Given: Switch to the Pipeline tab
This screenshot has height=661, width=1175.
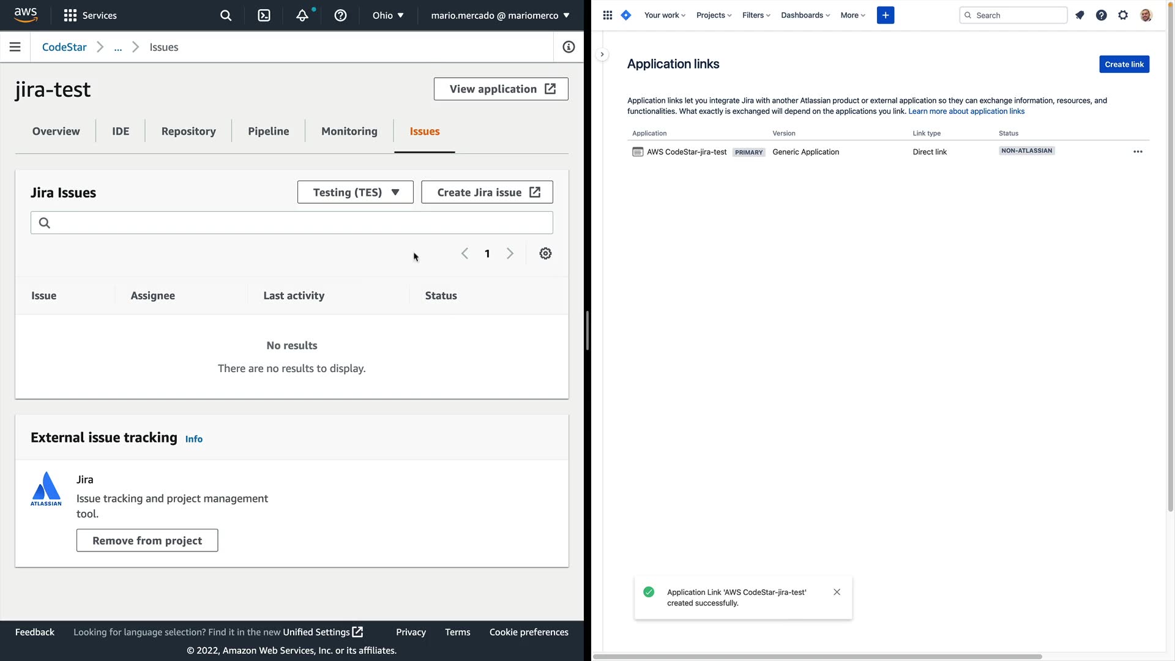Looking at the screenshot, I should [268, 131].
